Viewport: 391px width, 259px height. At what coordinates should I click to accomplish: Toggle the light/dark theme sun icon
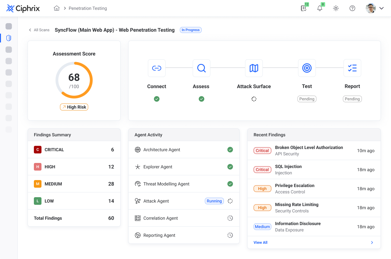click(x=336, y=8)
